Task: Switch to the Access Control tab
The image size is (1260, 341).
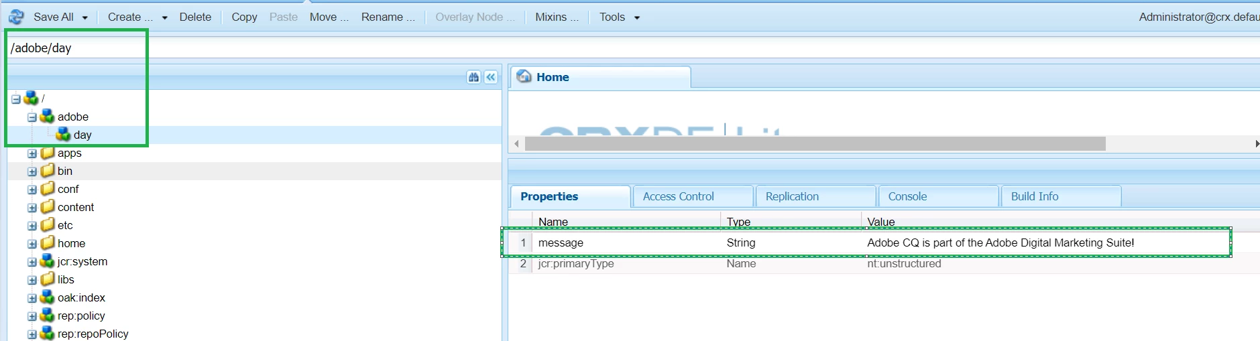Action: [x=693, y=196]
